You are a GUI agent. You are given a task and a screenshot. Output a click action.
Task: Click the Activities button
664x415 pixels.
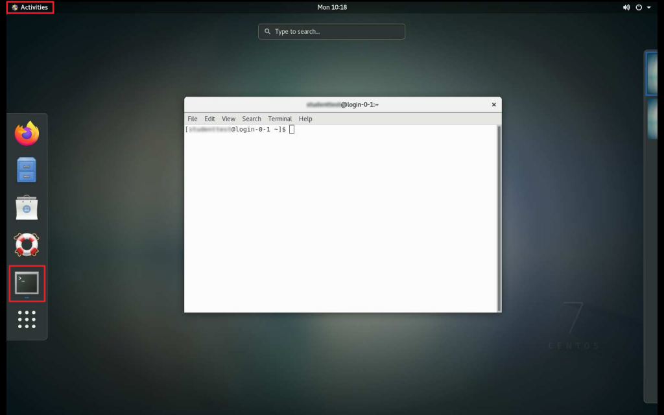(30, 7)
